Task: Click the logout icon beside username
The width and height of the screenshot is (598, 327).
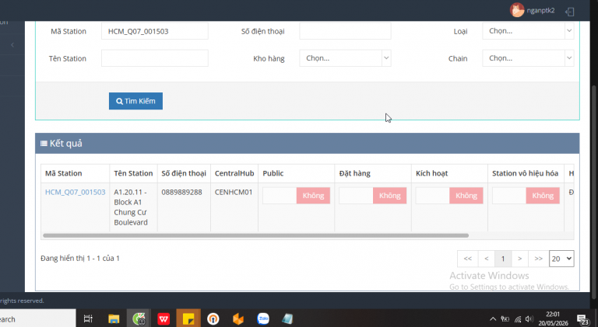Action: tap(570, 12)
